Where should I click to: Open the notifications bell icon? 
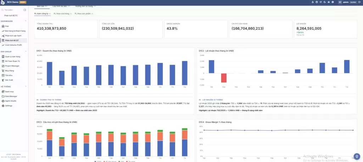coord(313,2)
